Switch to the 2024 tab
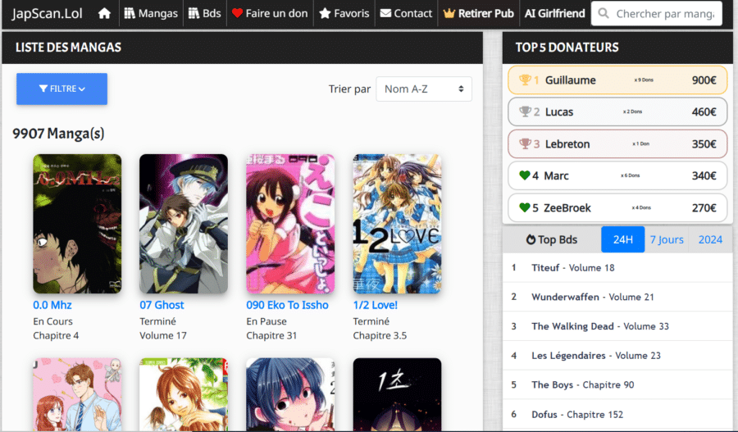This screenshot has width=738, height=432. (710, 239)
